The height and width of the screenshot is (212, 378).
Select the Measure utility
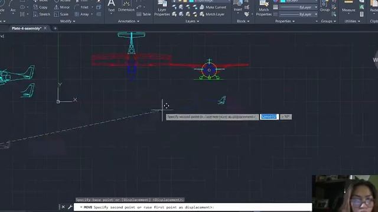(x=348, y=6)
